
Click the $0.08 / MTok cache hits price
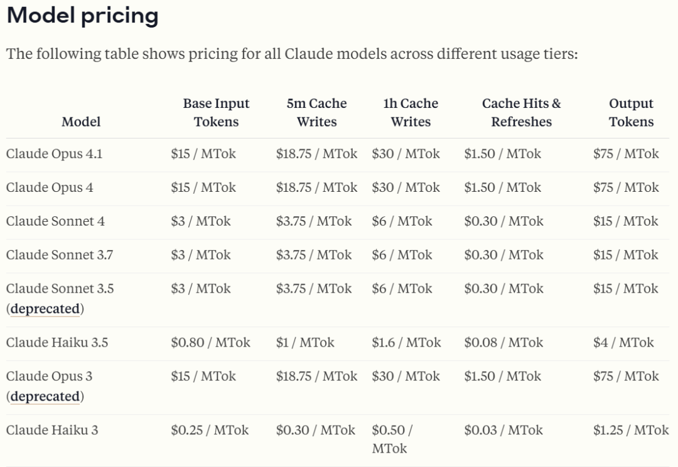[x=503, y=342]
